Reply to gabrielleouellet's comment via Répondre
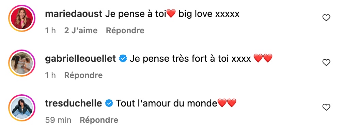 (83, 75)
